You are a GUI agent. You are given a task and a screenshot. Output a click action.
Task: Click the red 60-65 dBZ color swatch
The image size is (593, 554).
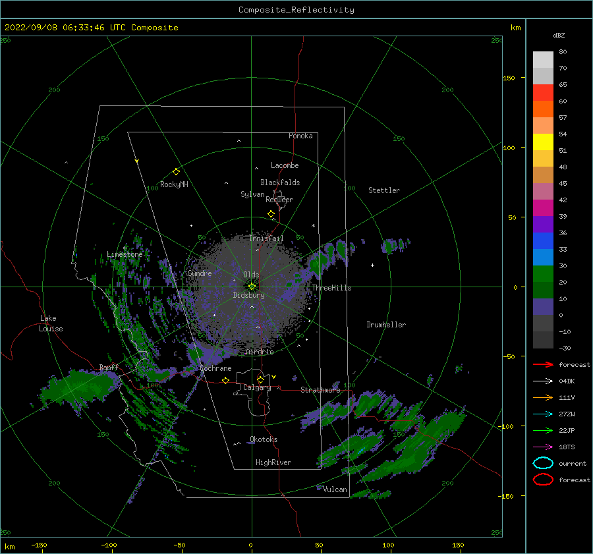pos(543,93)
